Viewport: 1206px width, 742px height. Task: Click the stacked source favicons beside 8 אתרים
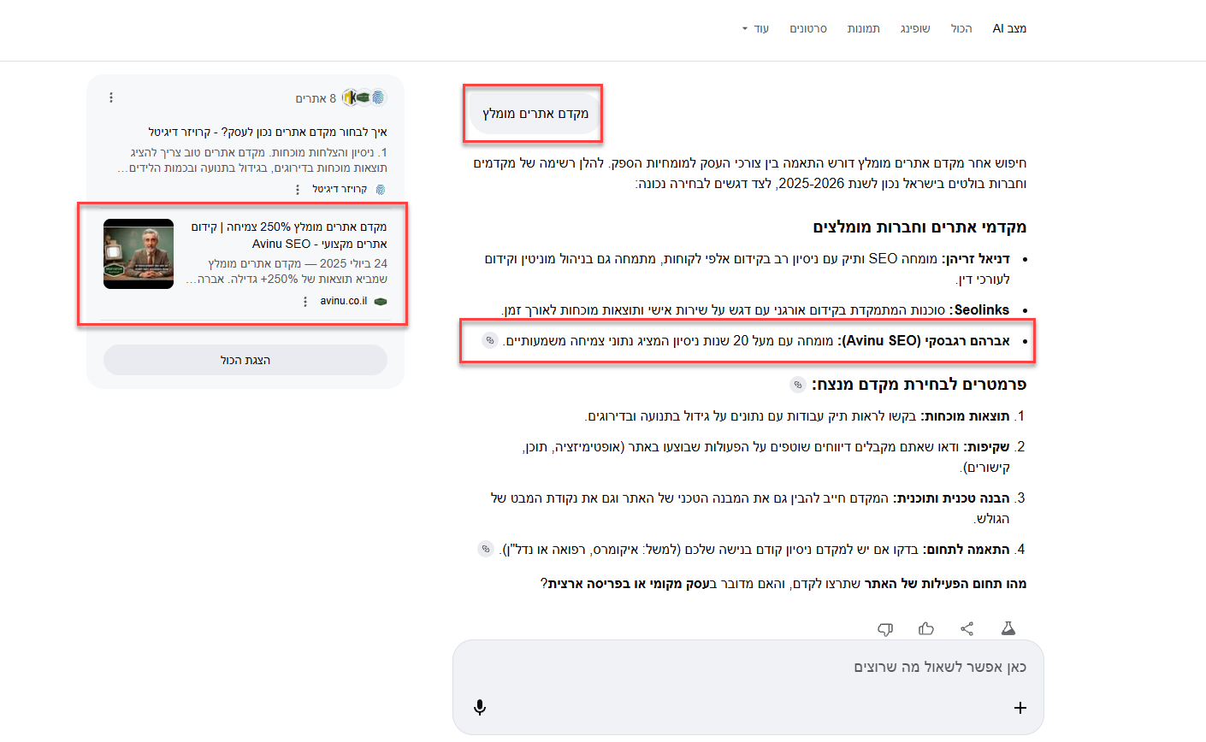[x=364, y=98]
